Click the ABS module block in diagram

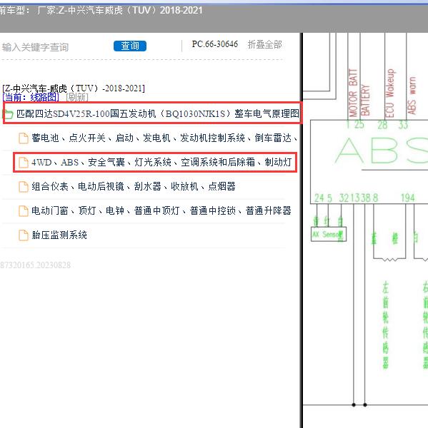pyautogui.click(x=369, y=162)
